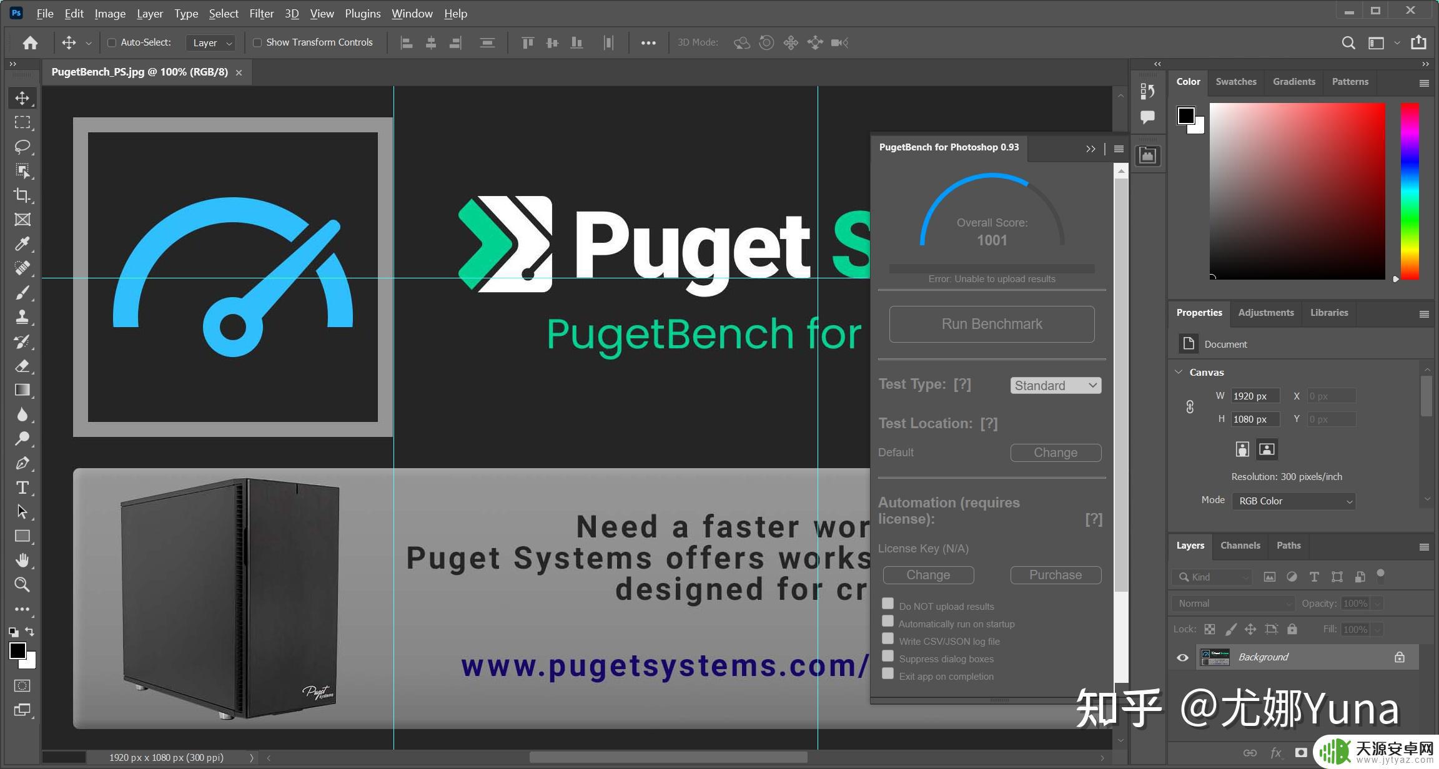This screenshot has width=1439, height=769.
Task: Select the Hand tool
Action: [x=22, y=561]
